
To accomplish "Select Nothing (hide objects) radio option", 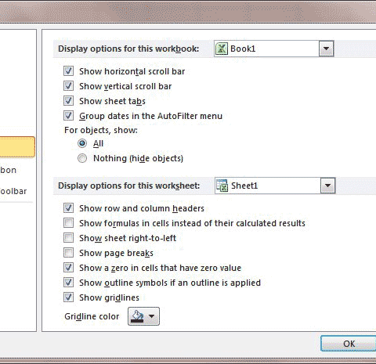I will click(82, 158).
